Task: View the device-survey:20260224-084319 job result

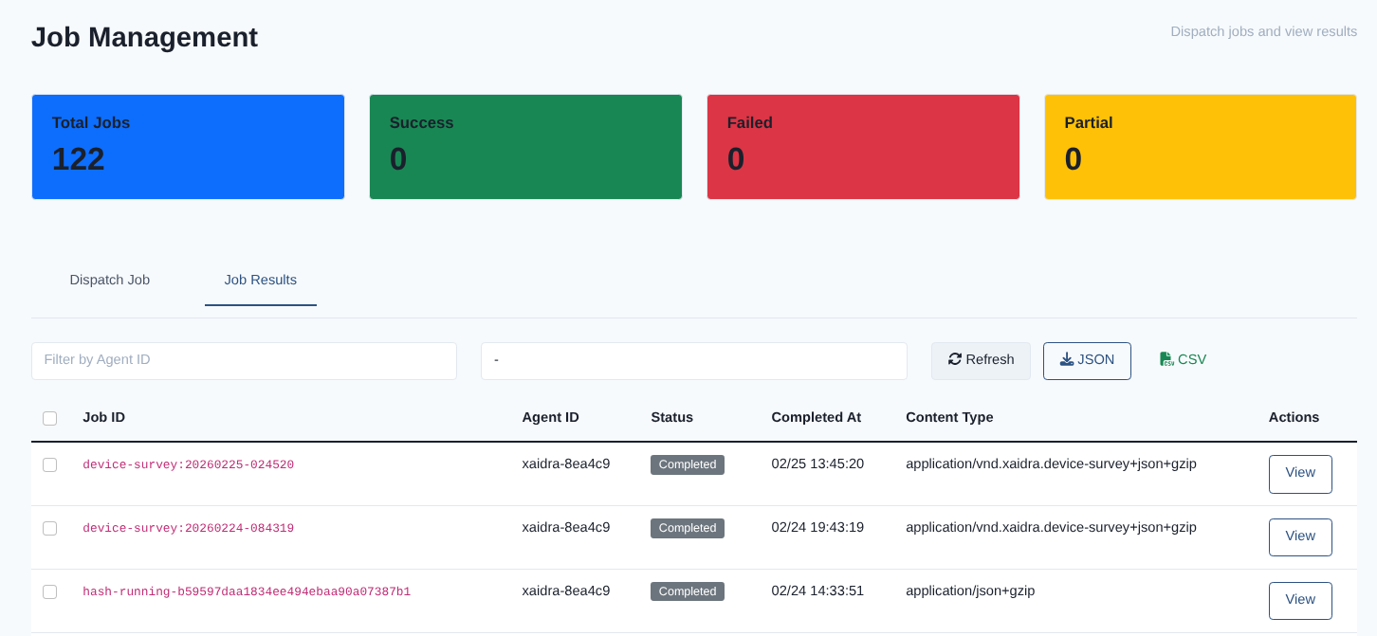Action: click(x=1300, y=537)
